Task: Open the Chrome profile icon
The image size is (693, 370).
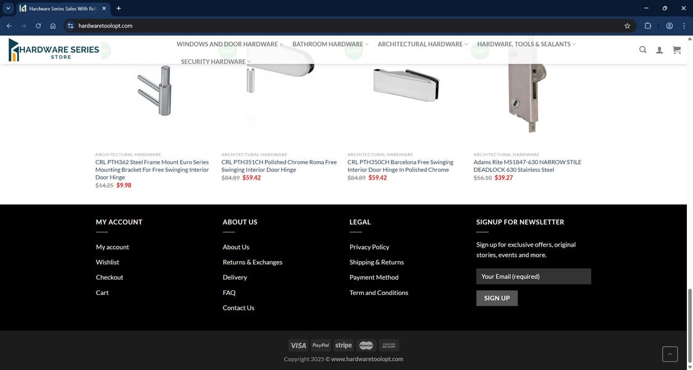Action: tap(669, 26)
